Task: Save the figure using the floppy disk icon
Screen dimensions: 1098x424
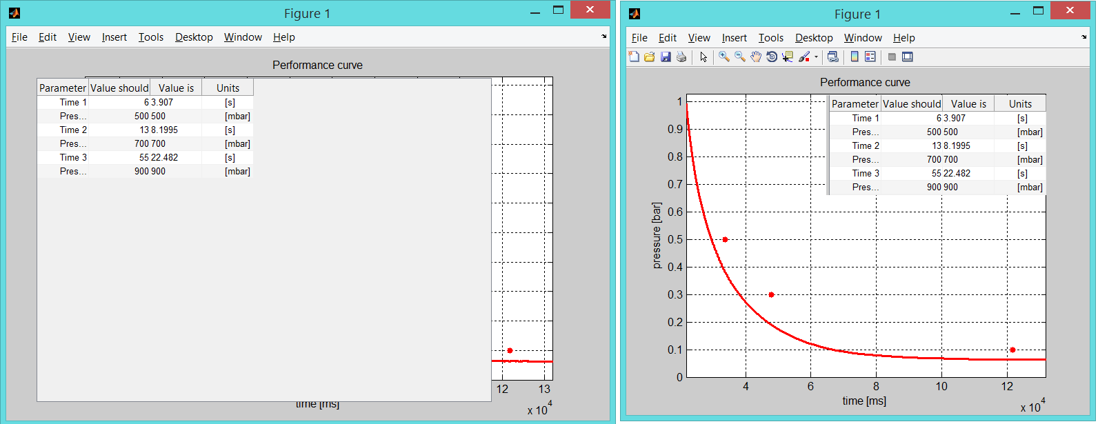Action: point(666,57)
